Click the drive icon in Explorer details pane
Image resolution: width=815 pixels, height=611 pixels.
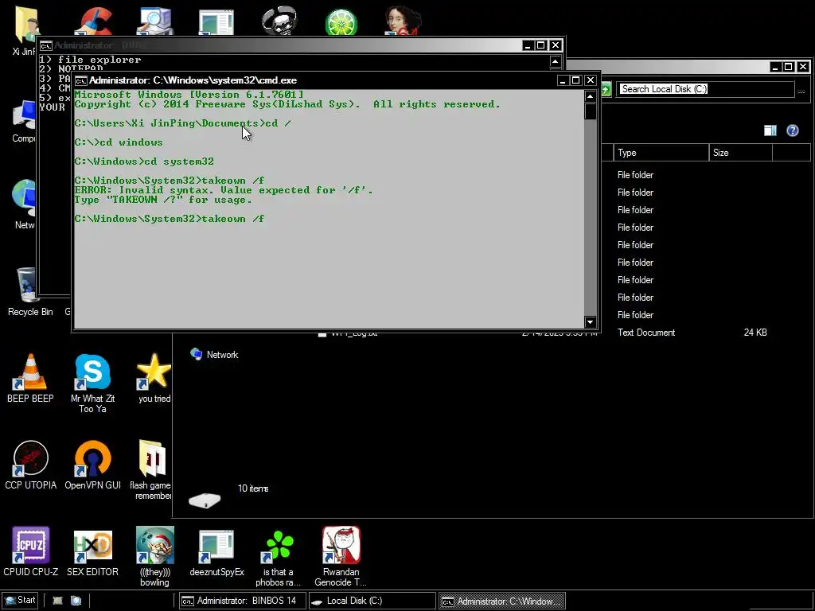pyautogui.click(x=205, y=500)
